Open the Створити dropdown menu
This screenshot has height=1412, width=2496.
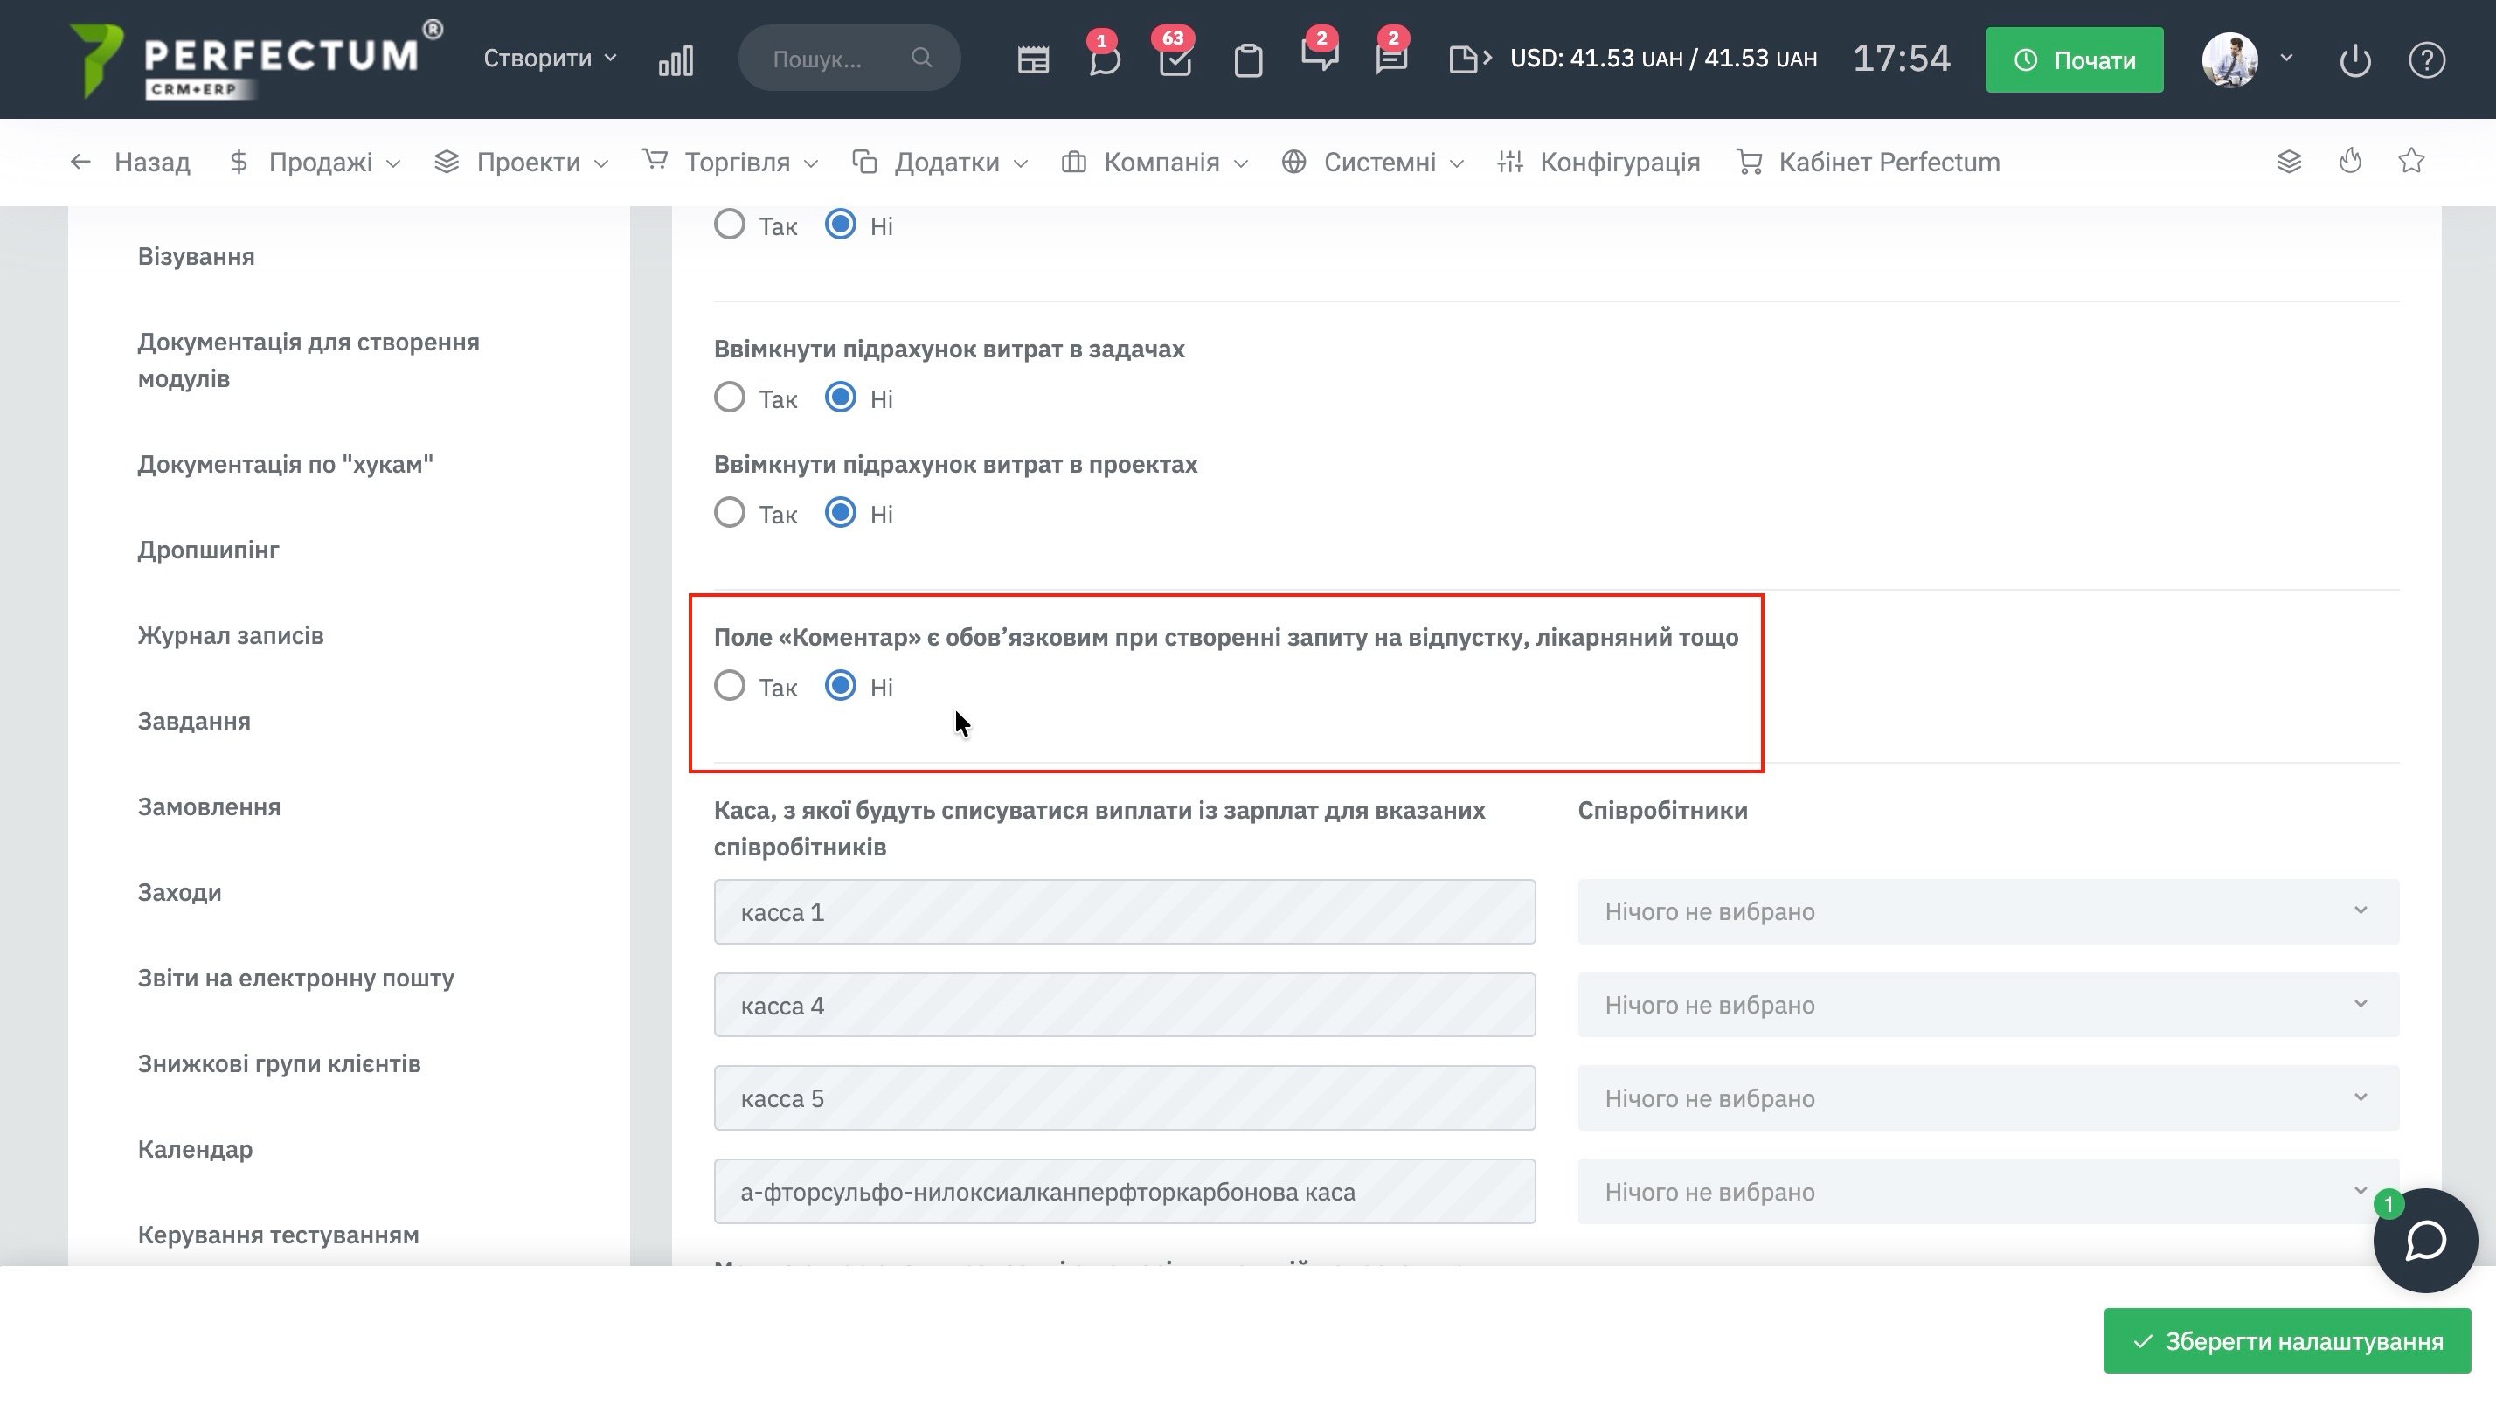coord(550,59)
